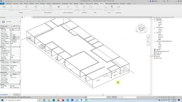Close the 3D view tab
The height and width of the screenshot is (102, 182).
pyautogui.click(x=32, y=17)
